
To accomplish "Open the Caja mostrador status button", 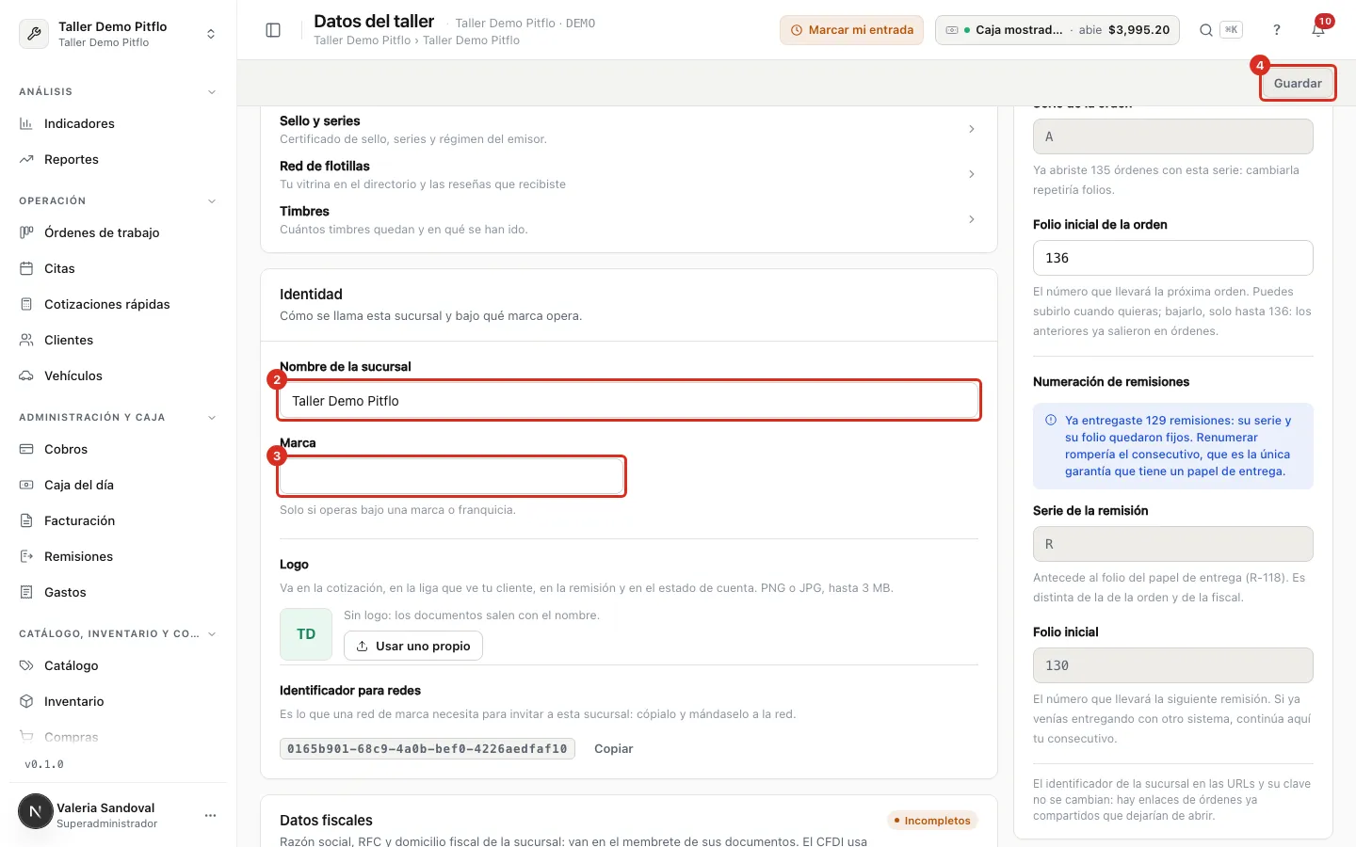I will click(x=1057, y=30).
